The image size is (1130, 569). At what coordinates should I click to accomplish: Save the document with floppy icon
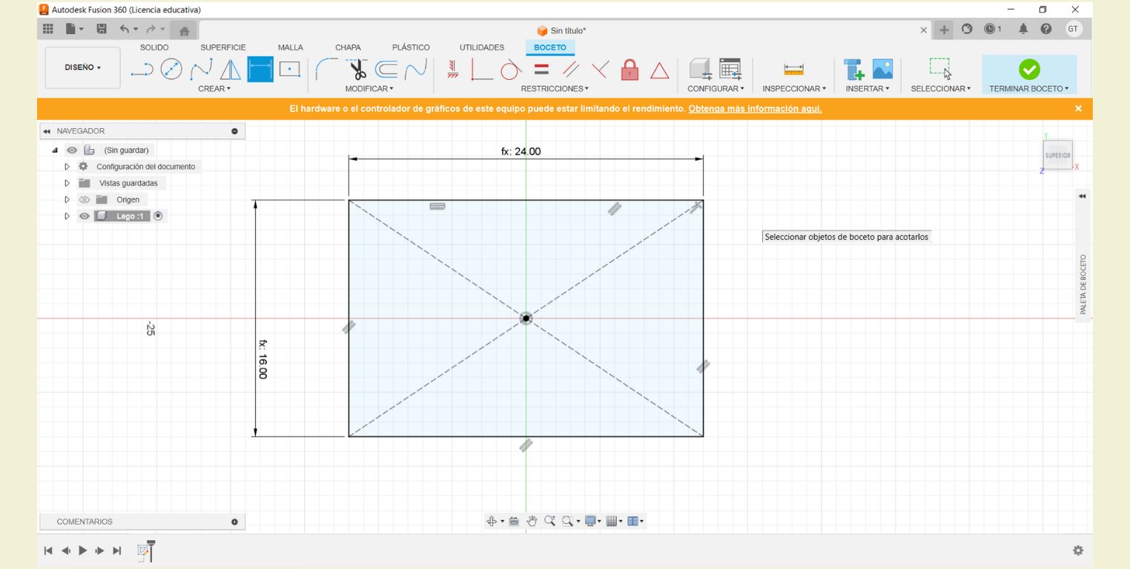coord(102,29)
